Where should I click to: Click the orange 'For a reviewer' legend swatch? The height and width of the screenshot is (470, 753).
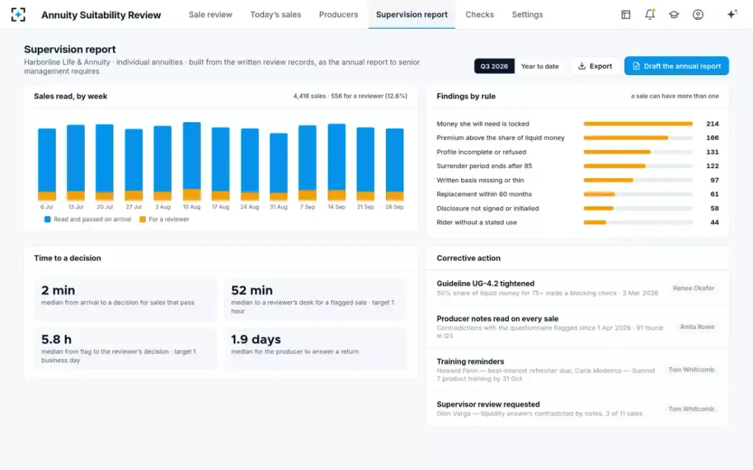tap(142, 220)
